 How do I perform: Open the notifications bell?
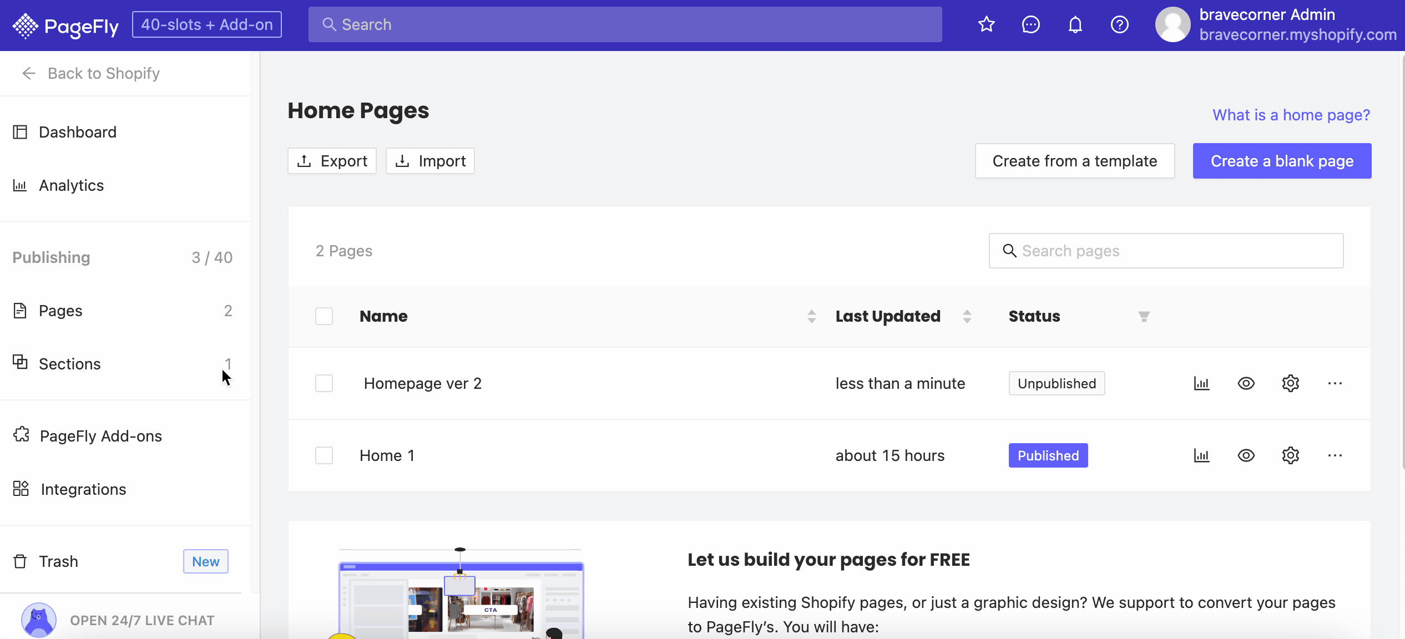(x=1075, y=24)
